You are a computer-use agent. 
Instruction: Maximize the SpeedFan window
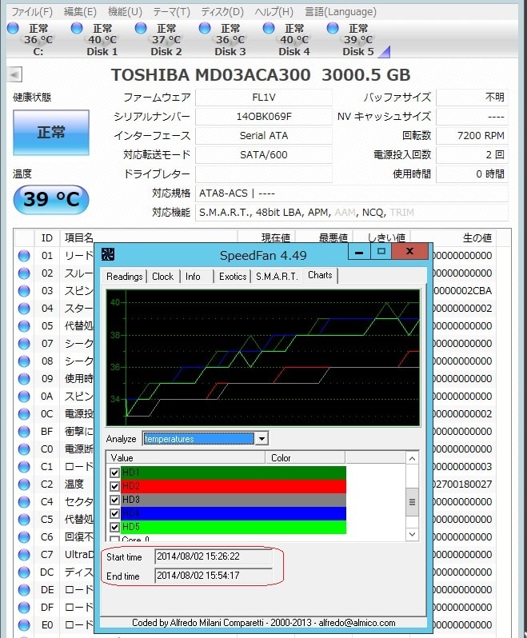tap(381, 252)
